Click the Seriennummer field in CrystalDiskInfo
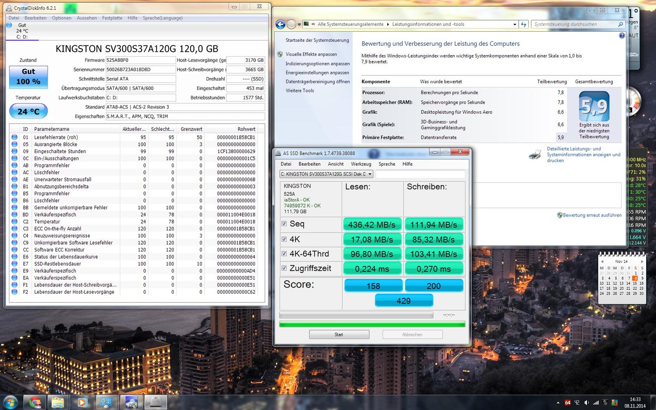656x410 pixels. [141, 70]
